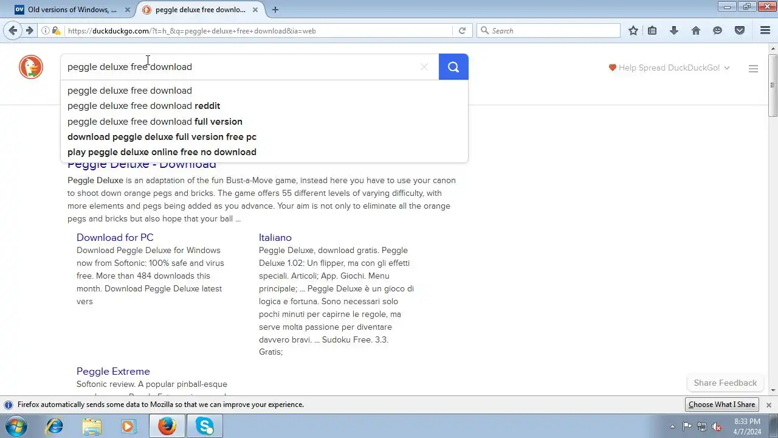Open Windows Explorer folder in taskbar
Image resolution: width=778 pixels, height=438 pixels.
click(x=92, y=426)
